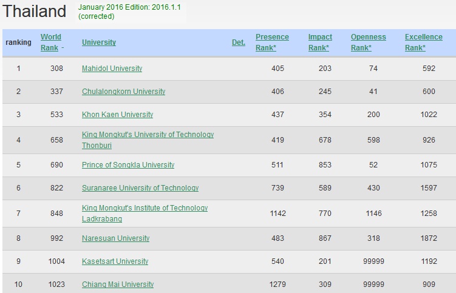
Task: Click the Thailand page heading
Action: [x=35, y=12]
